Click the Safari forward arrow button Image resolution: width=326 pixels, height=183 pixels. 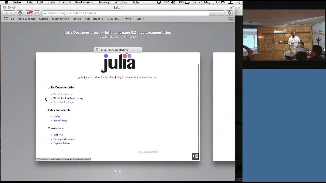point(12,13)
